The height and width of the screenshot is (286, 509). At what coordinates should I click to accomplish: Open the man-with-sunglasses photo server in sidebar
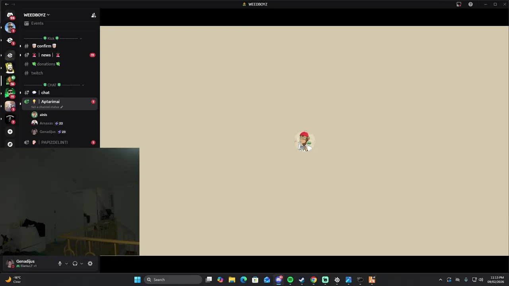pyautogui.click(x=10, y=28)
